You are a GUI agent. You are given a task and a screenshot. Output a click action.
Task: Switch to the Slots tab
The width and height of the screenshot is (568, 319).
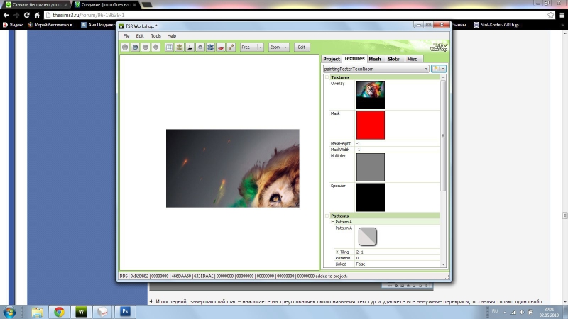point(393,59)
